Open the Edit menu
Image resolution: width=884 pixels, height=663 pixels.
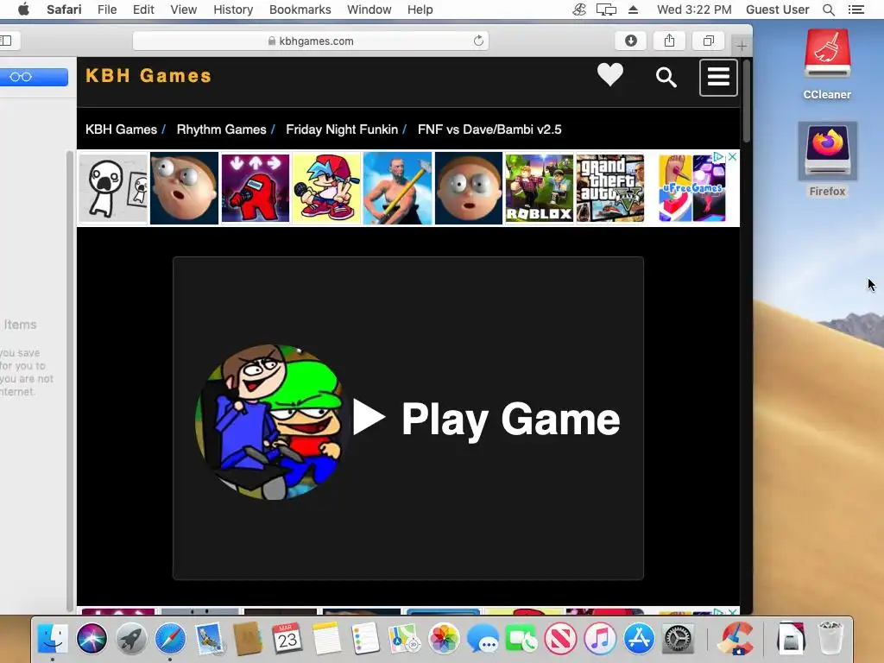(x=143, y=9)
